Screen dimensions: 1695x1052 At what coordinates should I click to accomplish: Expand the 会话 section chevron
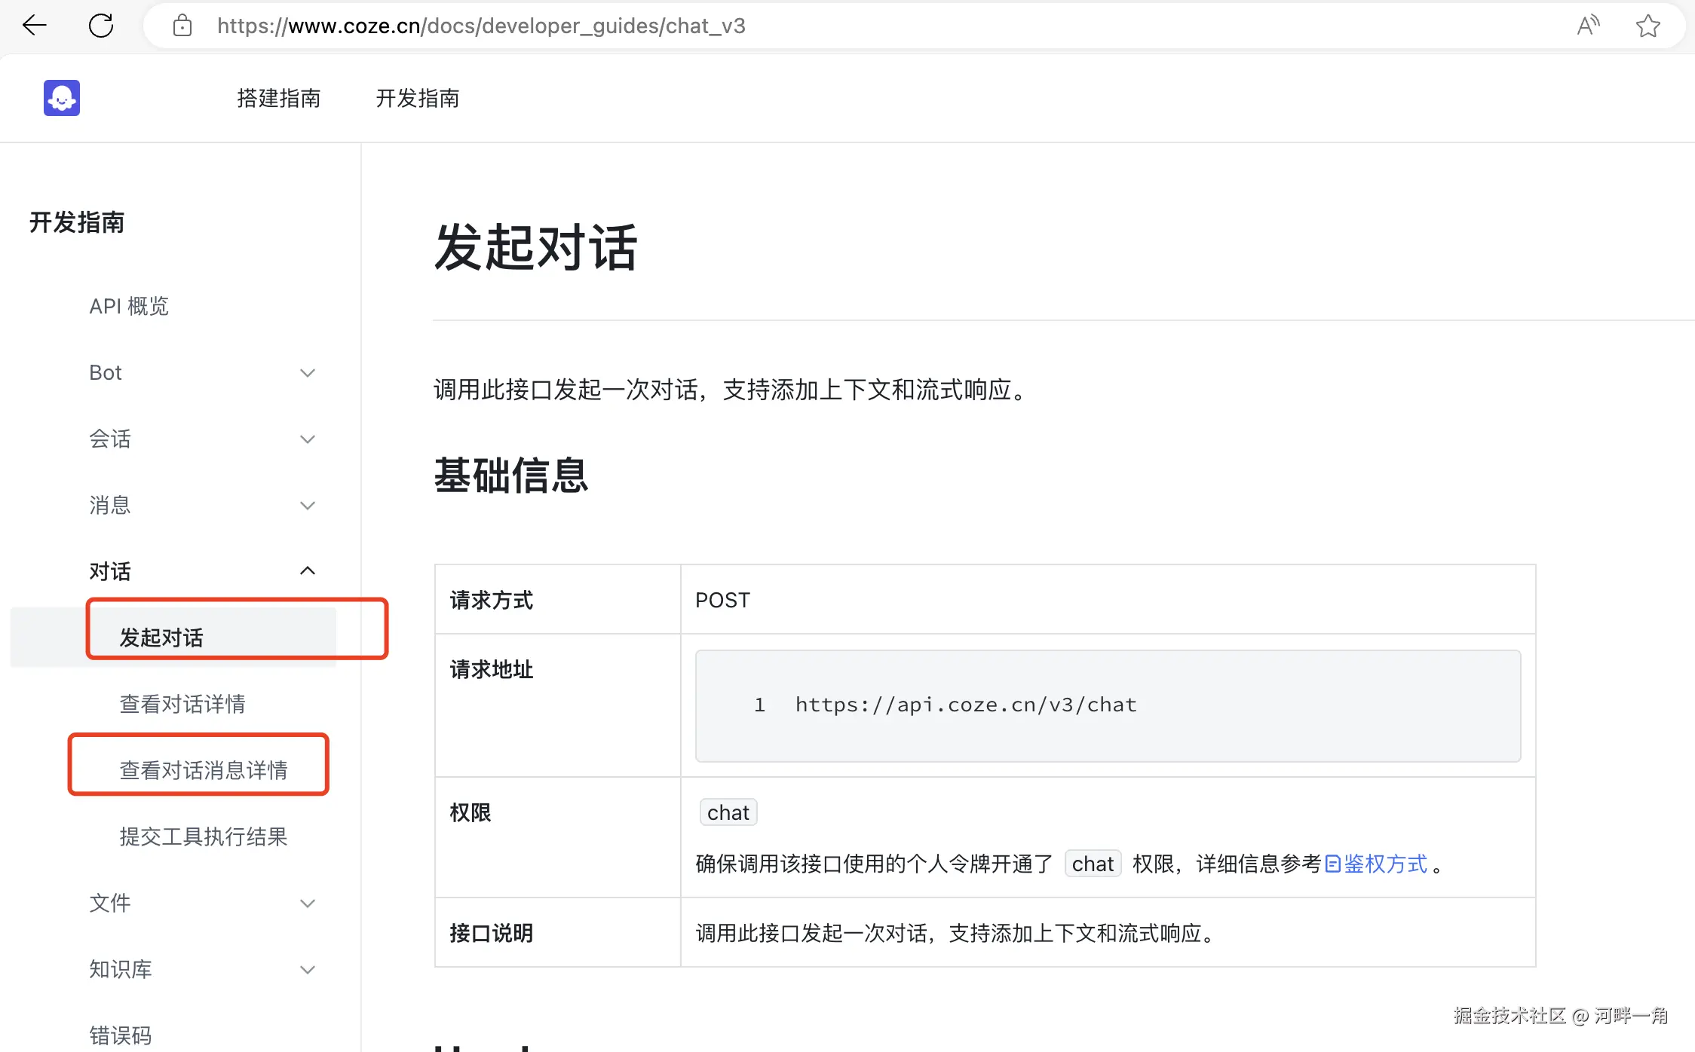point(307,439)
